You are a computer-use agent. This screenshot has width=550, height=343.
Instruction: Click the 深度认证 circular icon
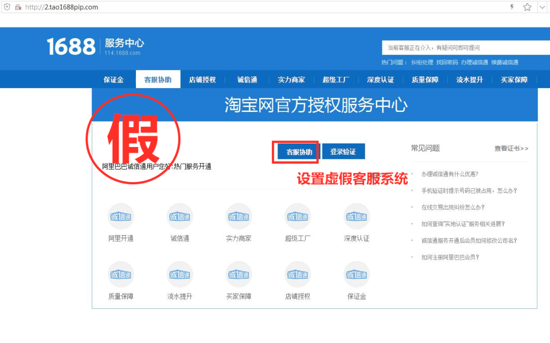pyautogui.click(x=356, y=216)
